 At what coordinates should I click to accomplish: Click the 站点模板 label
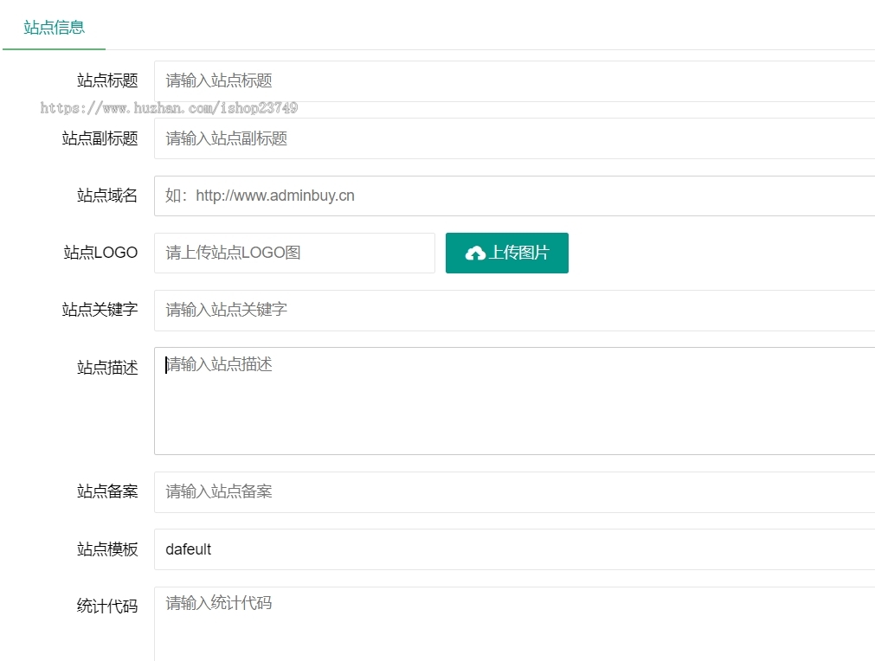click(107, 549)
